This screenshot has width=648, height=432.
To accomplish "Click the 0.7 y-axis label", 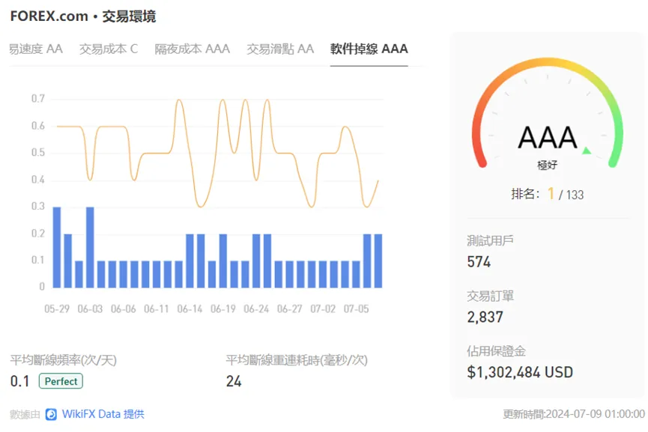I will tap(38, 99).
